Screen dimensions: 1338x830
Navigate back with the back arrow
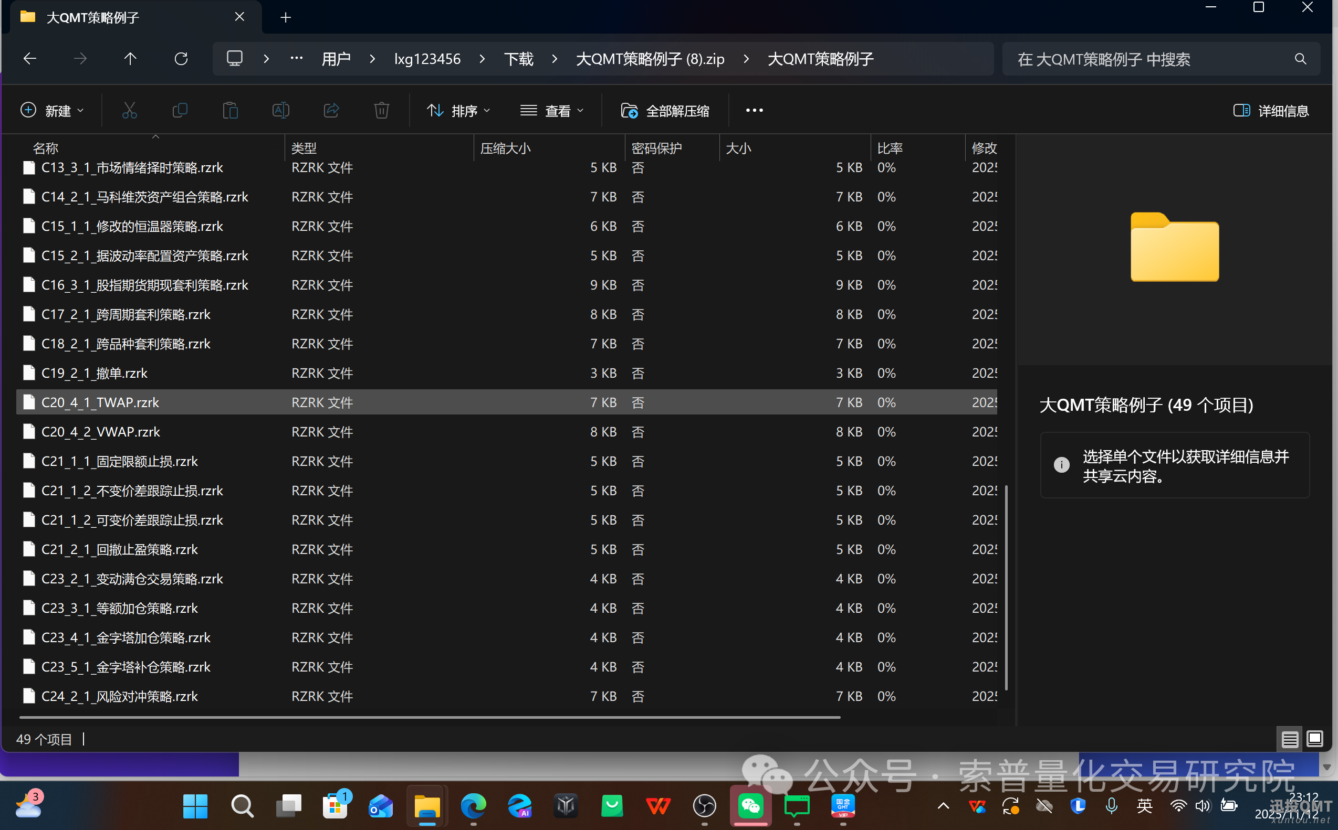point(30,59)
